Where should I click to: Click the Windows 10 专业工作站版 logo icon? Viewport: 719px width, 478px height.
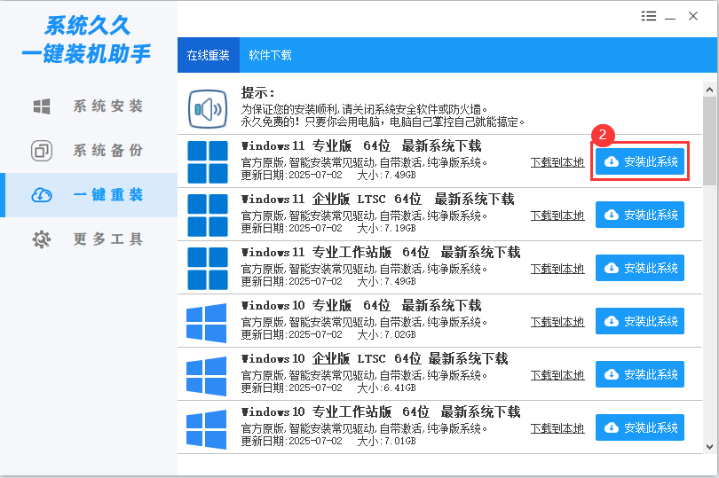click(x=207, y=428)
